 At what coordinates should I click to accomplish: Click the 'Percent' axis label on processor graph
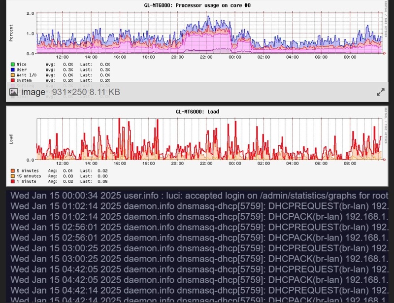[x=11, y=33]
